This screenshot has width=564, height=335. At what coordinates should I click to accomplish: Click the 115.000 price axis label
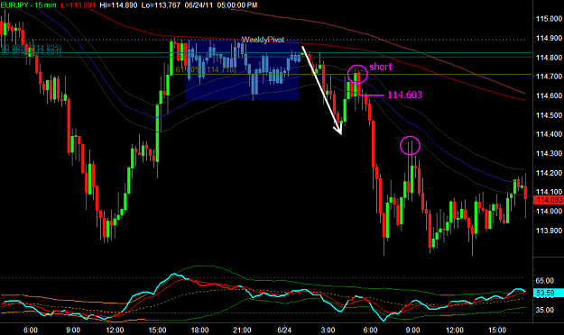point(550,19)
